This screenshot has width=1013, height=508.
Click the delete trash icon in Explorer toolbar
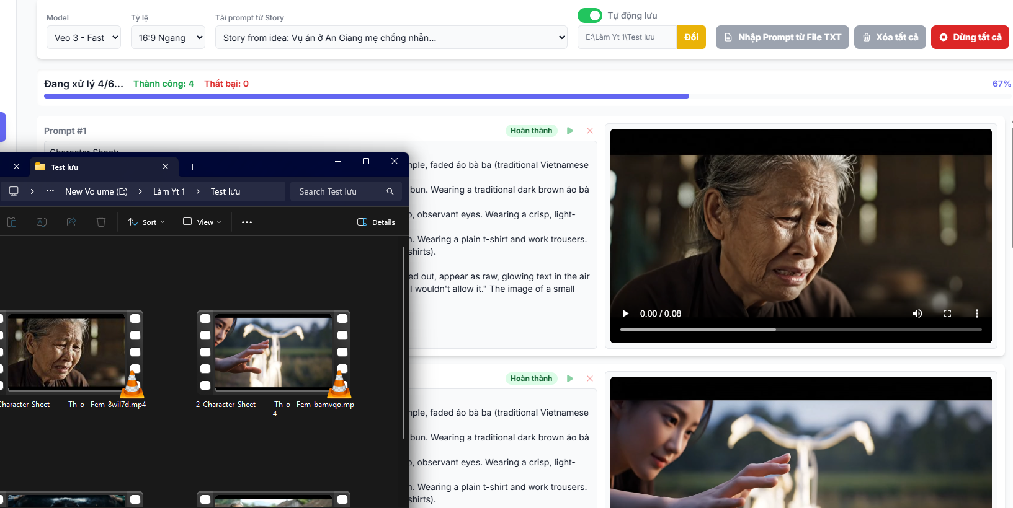(x=101, y=222)
